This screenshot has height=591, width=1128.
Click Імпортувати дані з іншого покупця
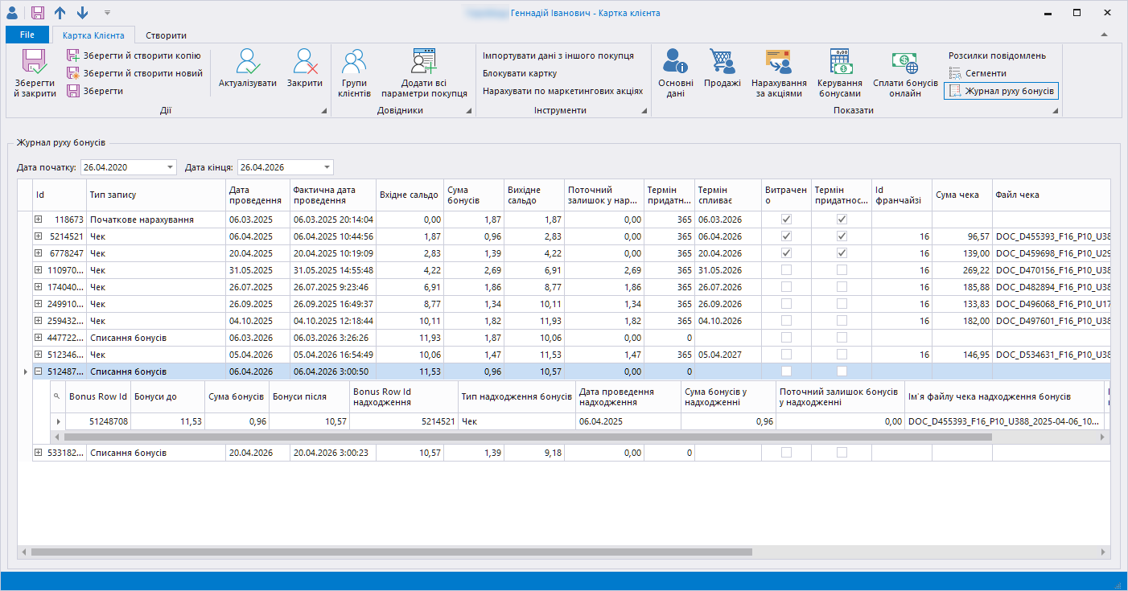(558, 55)
